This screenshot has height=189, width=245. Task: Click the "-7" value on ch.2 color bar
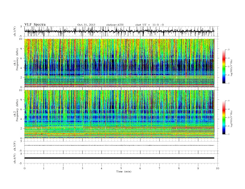(x=228, y=134)
